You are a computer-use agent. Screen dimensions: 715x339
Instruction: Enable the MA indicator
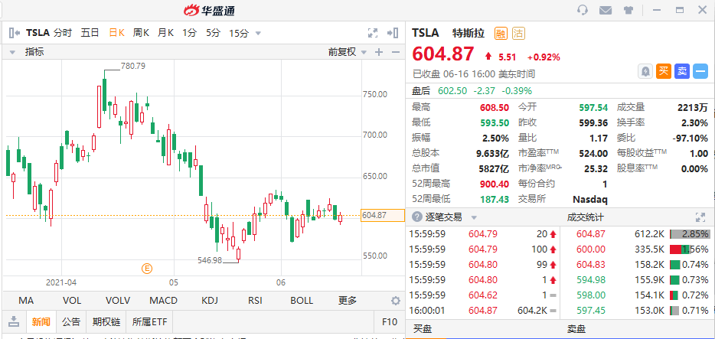(x=26, y=301)
